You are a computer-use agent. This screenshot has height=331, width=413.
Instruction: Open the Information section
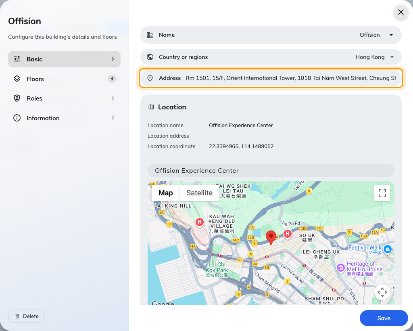point(64,118)
